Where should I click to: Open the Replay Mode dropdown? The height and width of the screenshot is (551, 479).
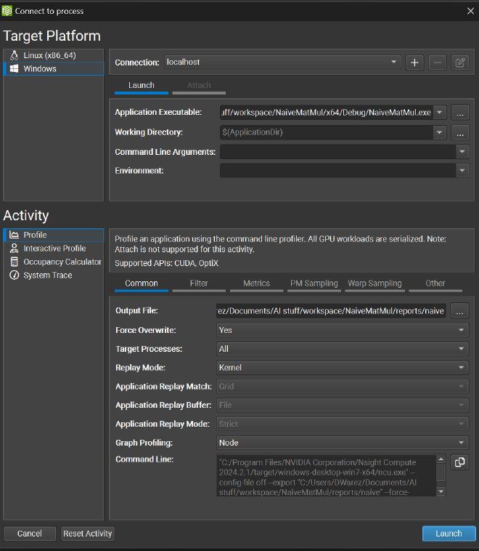[x=343, y=368]
